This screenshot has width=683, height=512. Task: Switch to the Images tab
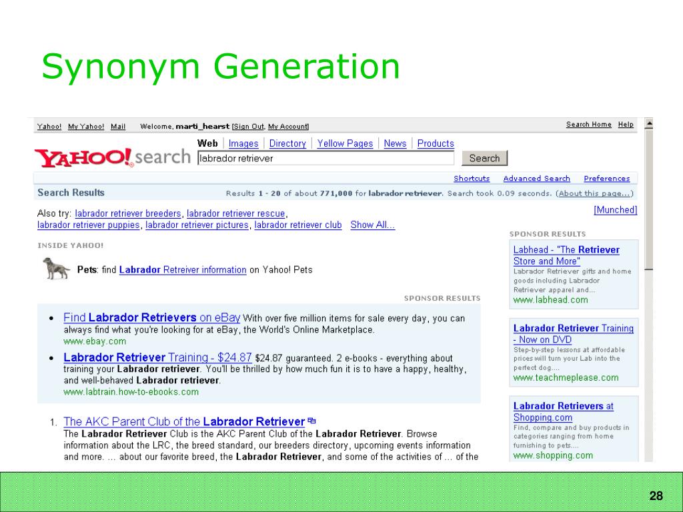[x=243, y=144]
